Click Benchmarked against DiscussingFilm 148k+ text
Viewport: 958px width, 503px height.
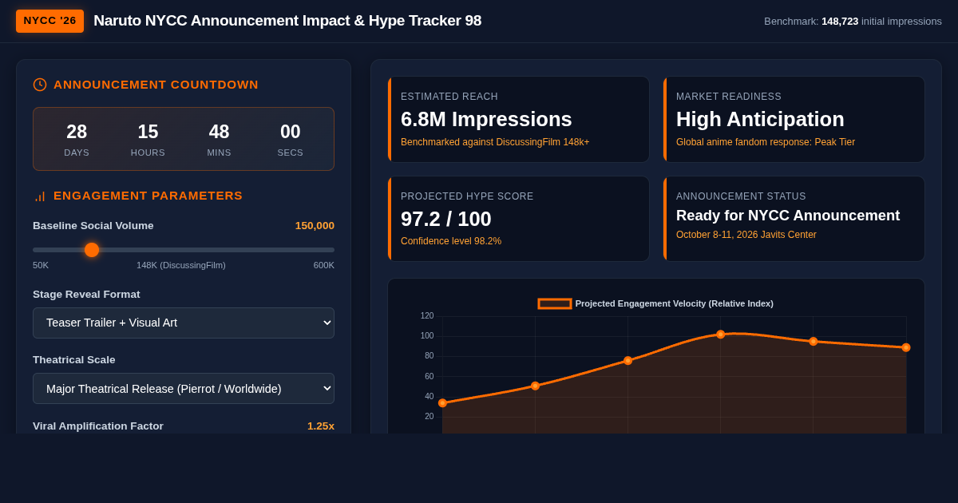[x=495, y=142]
